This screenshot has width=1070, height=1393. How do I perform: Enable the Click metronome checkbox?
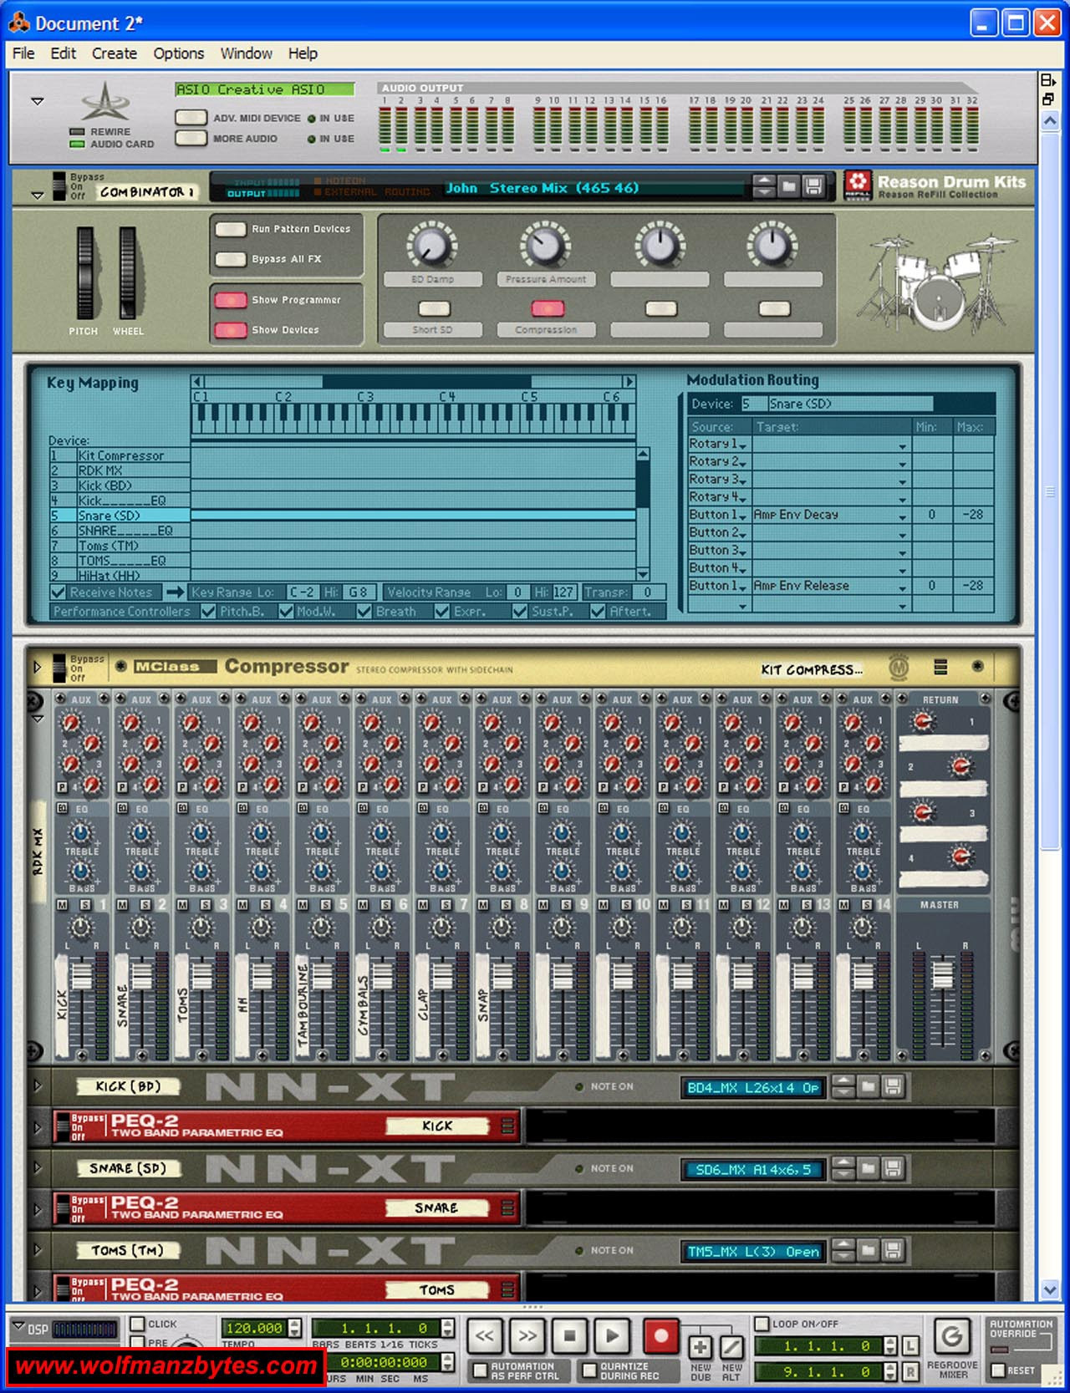coord(138,1324)
